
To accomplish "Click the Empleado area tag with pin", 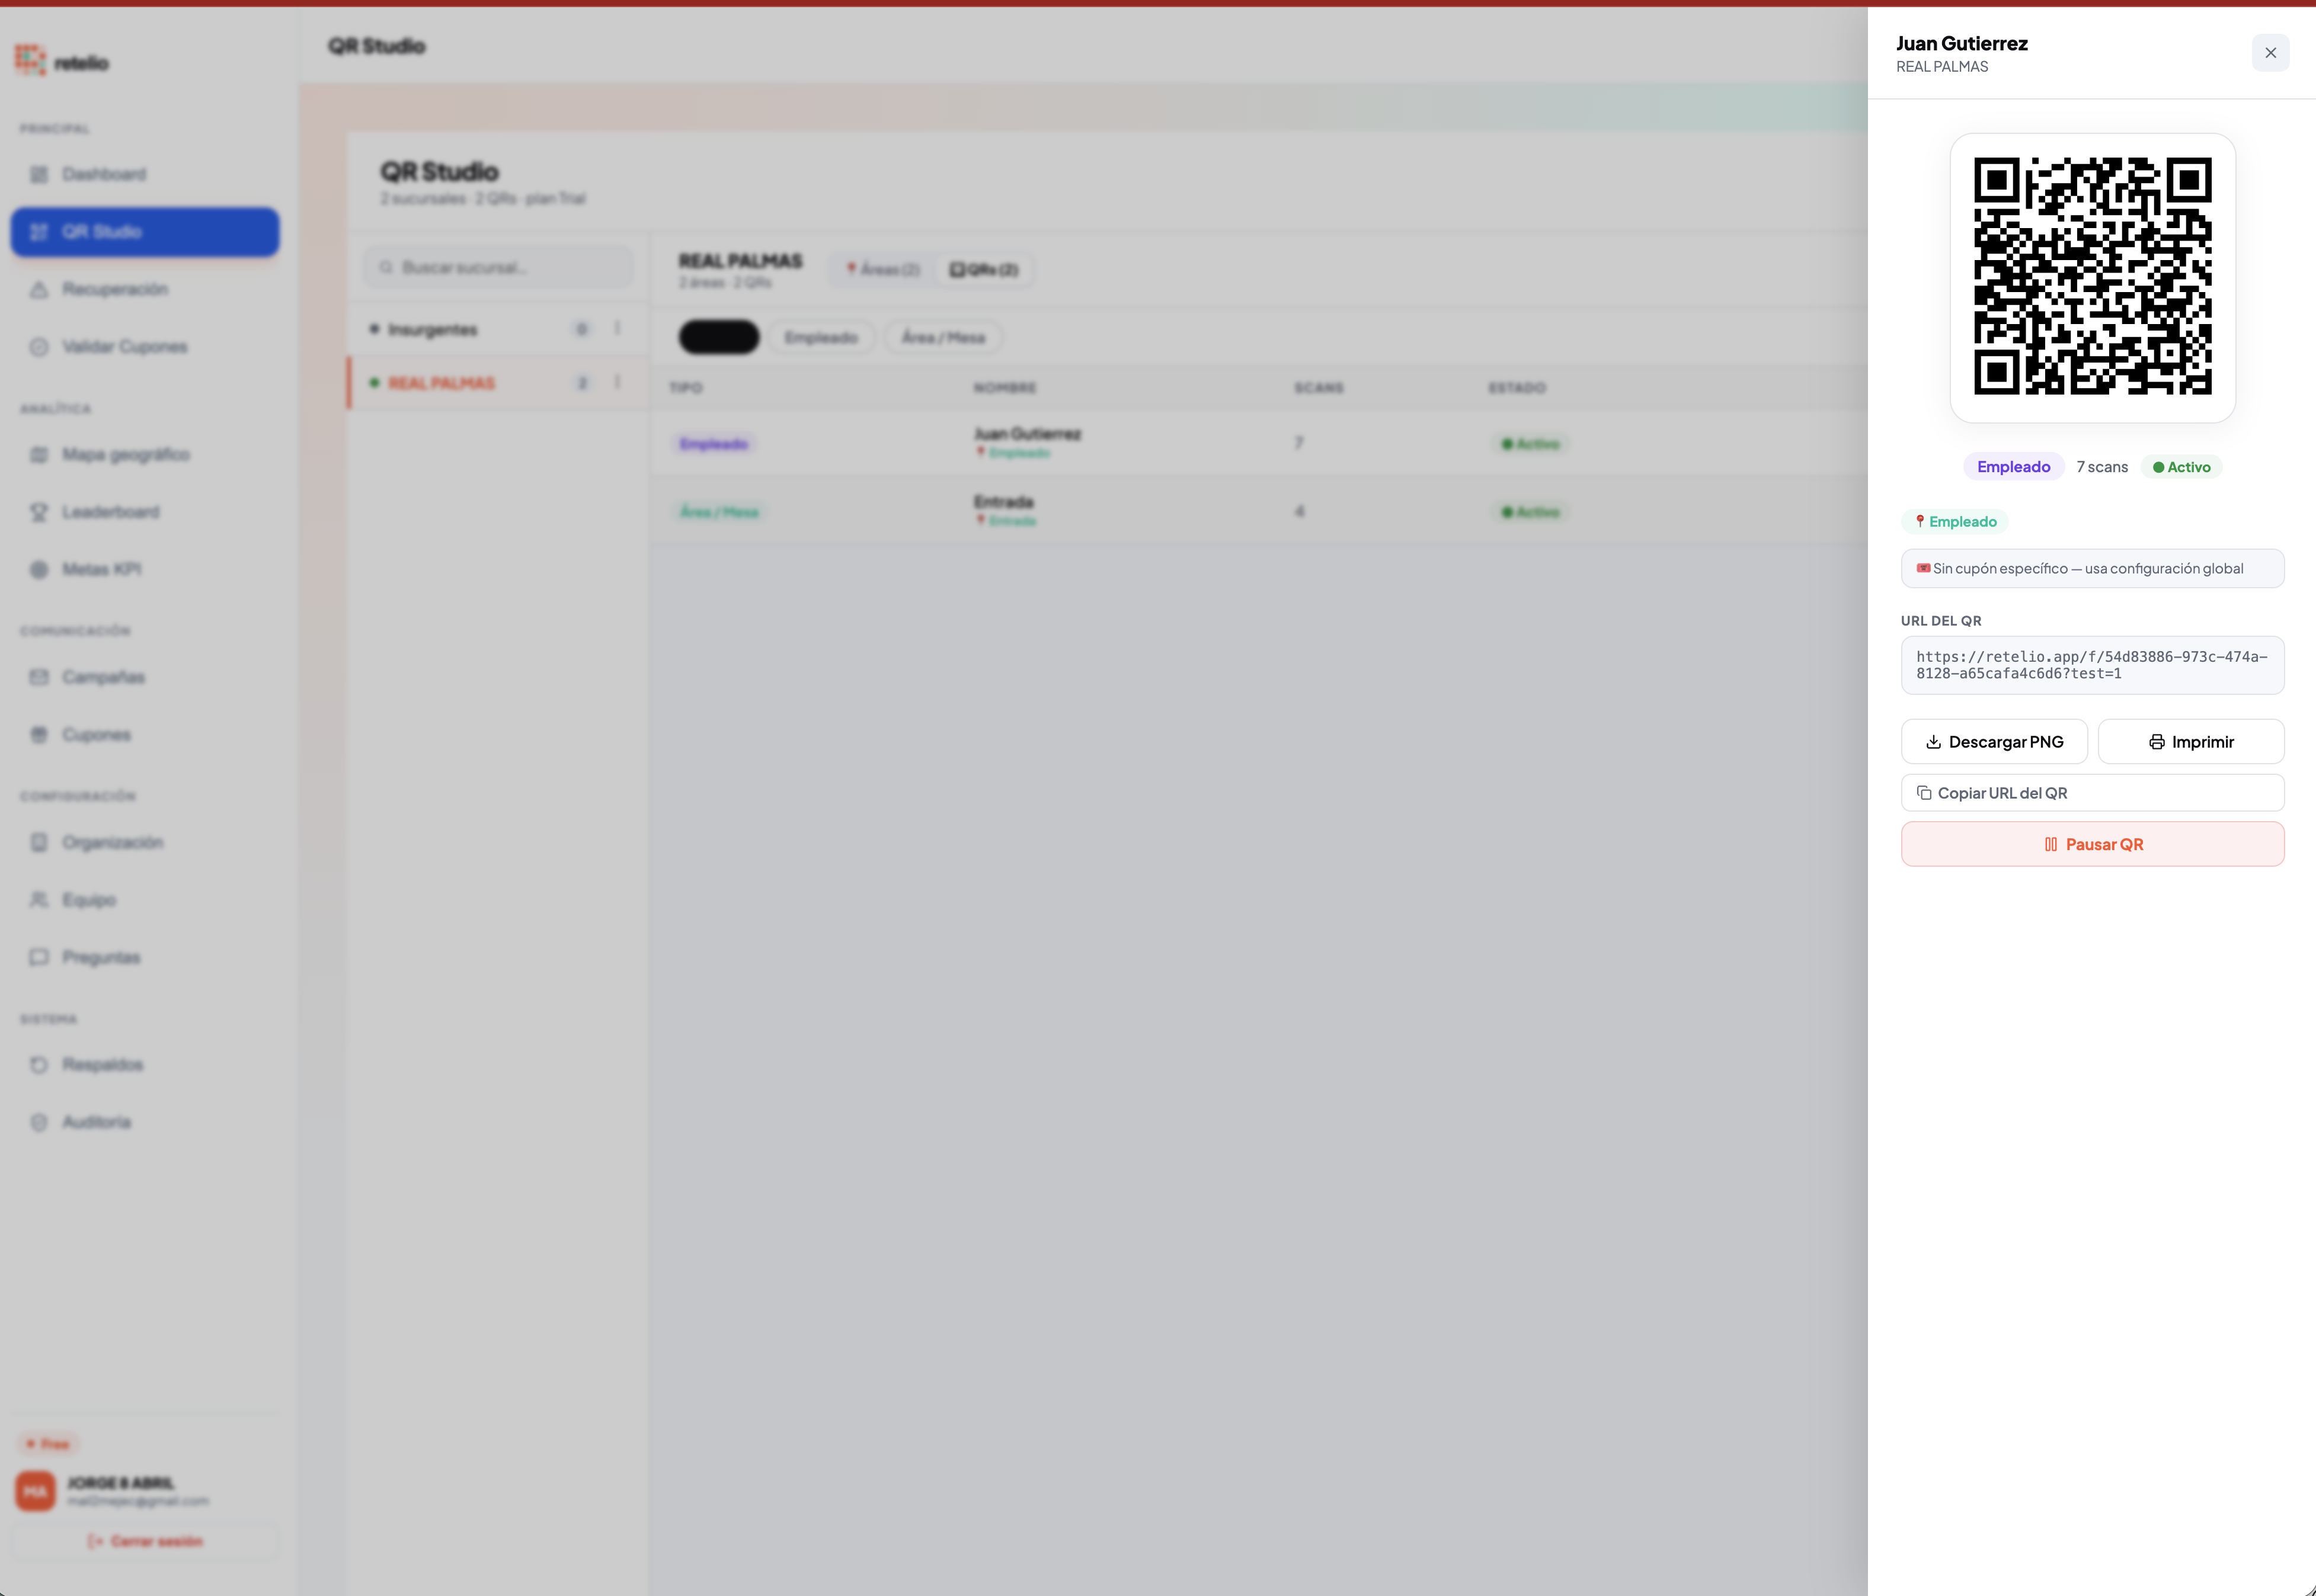I will coord(1955,521).
